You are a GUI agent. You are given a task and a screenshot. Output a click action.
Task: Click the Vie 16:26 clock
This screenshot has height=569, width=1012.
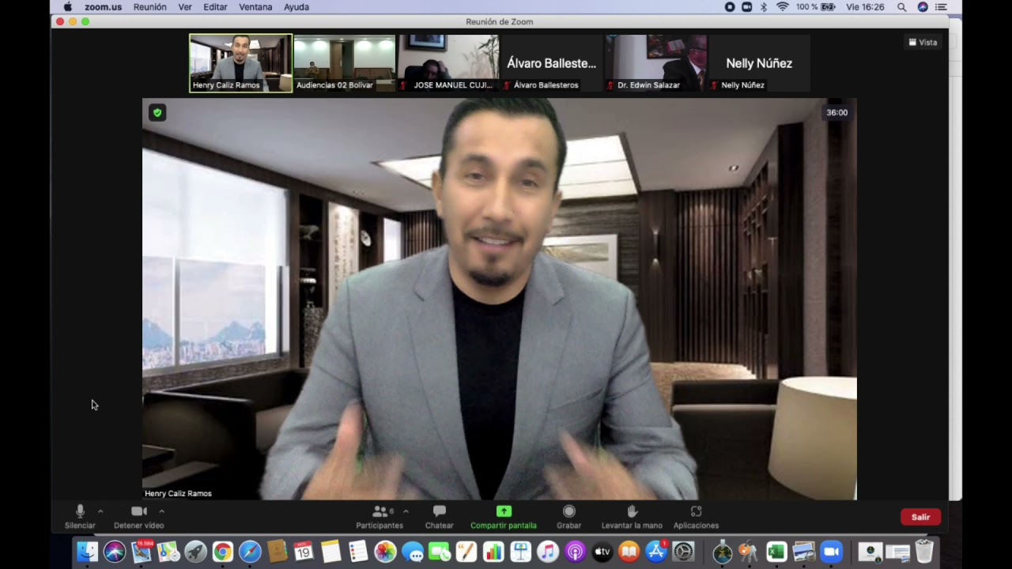[x=865, y=7]
